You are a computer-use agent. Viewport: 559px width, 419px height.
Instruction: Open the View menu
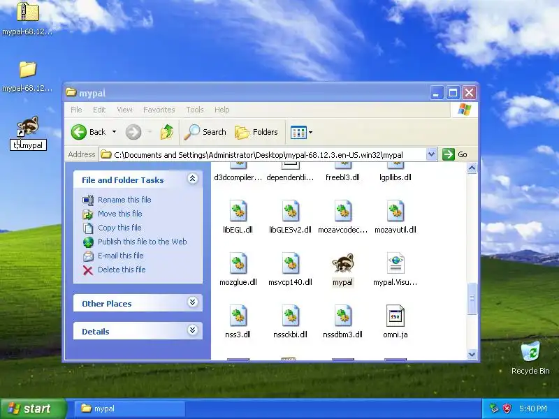[x=125, y=110]
